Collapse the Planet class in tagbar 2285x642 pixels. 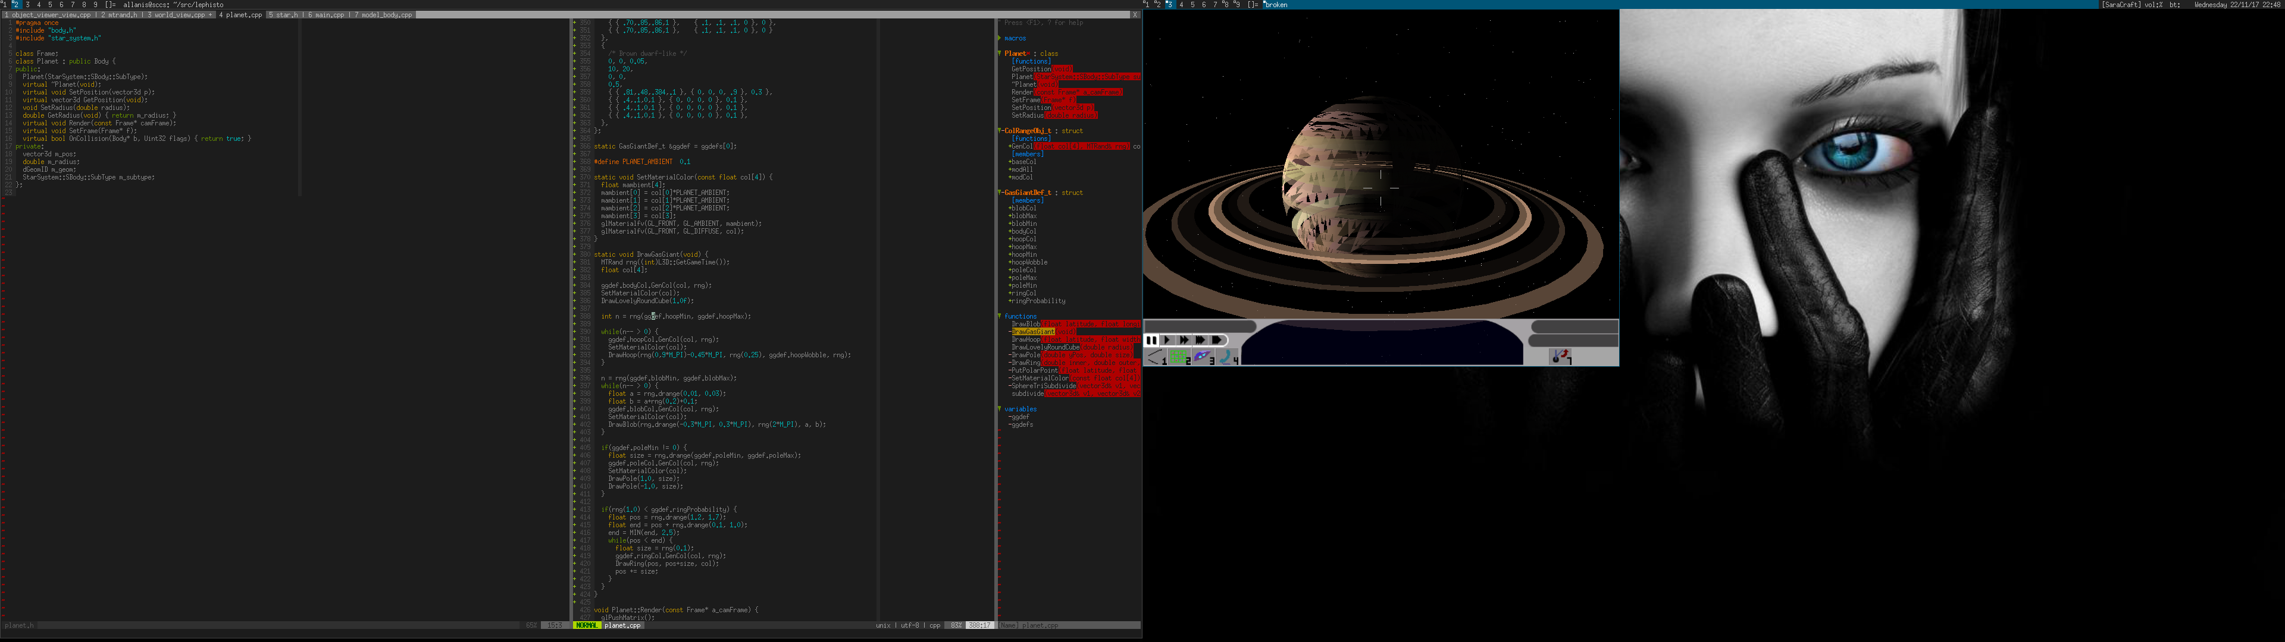point(1000,53)
